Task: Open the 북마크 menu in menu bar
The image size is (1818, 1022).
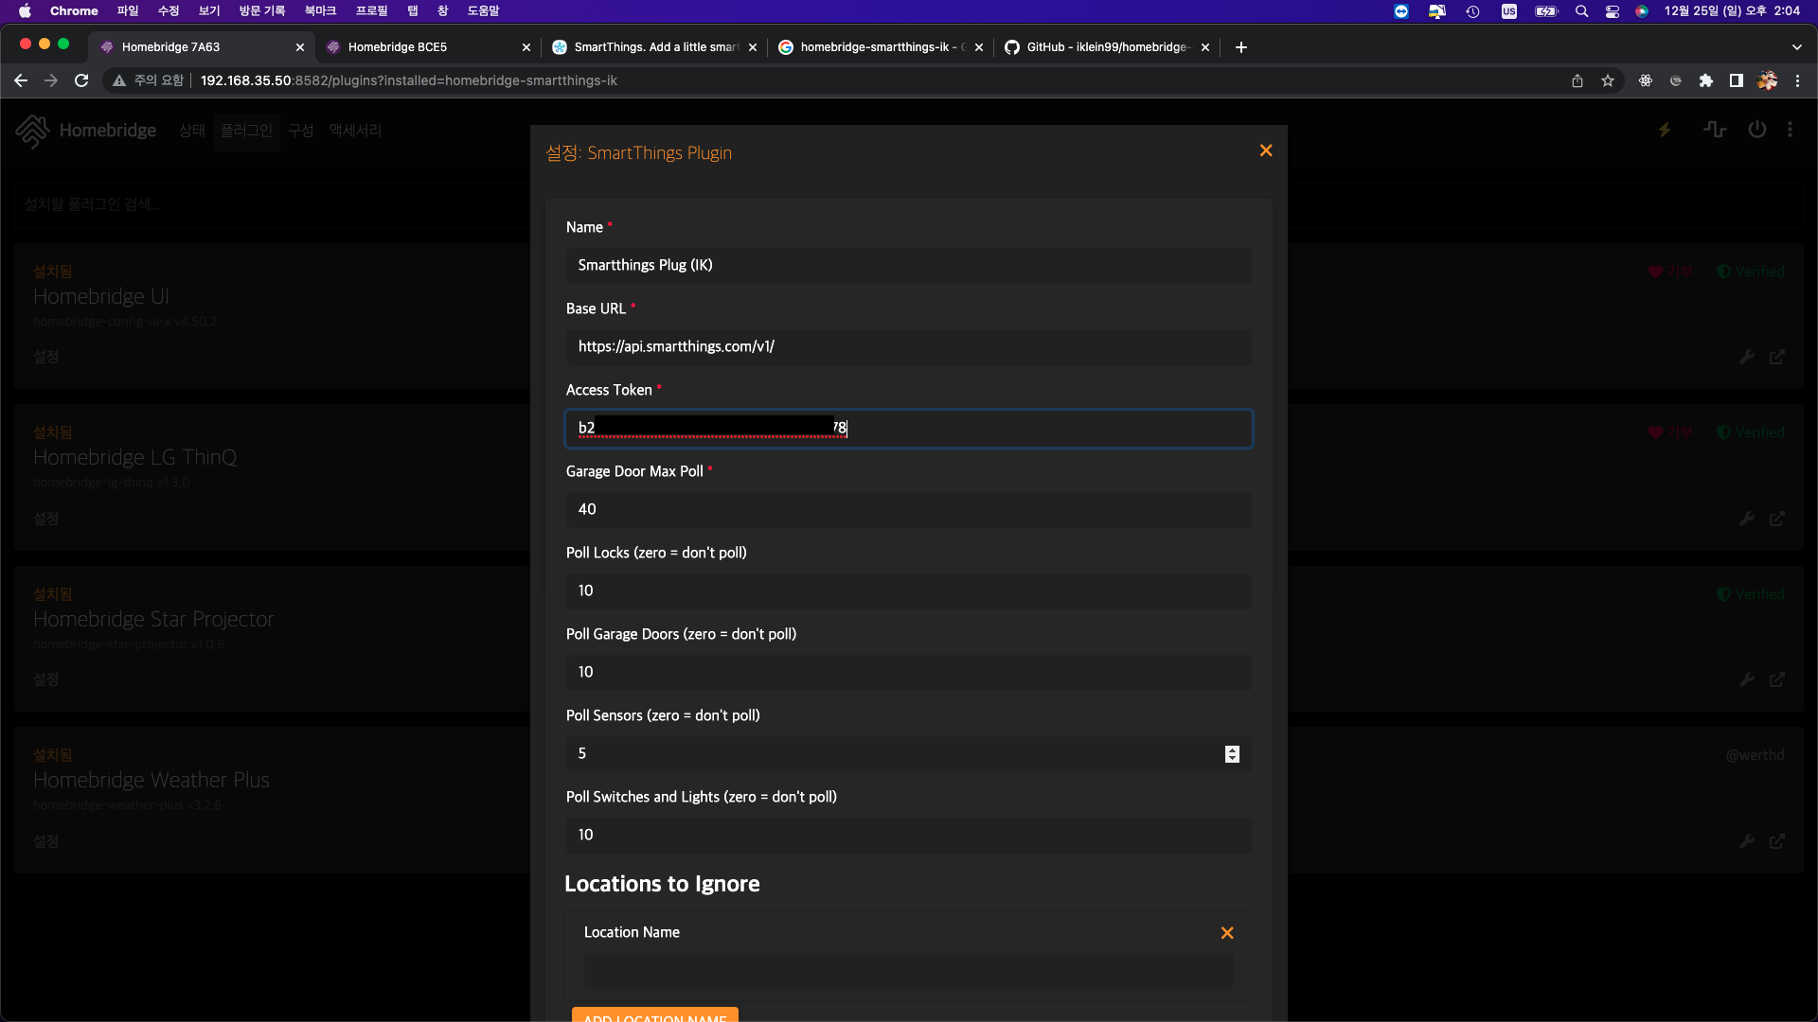Action: (320, 11)
